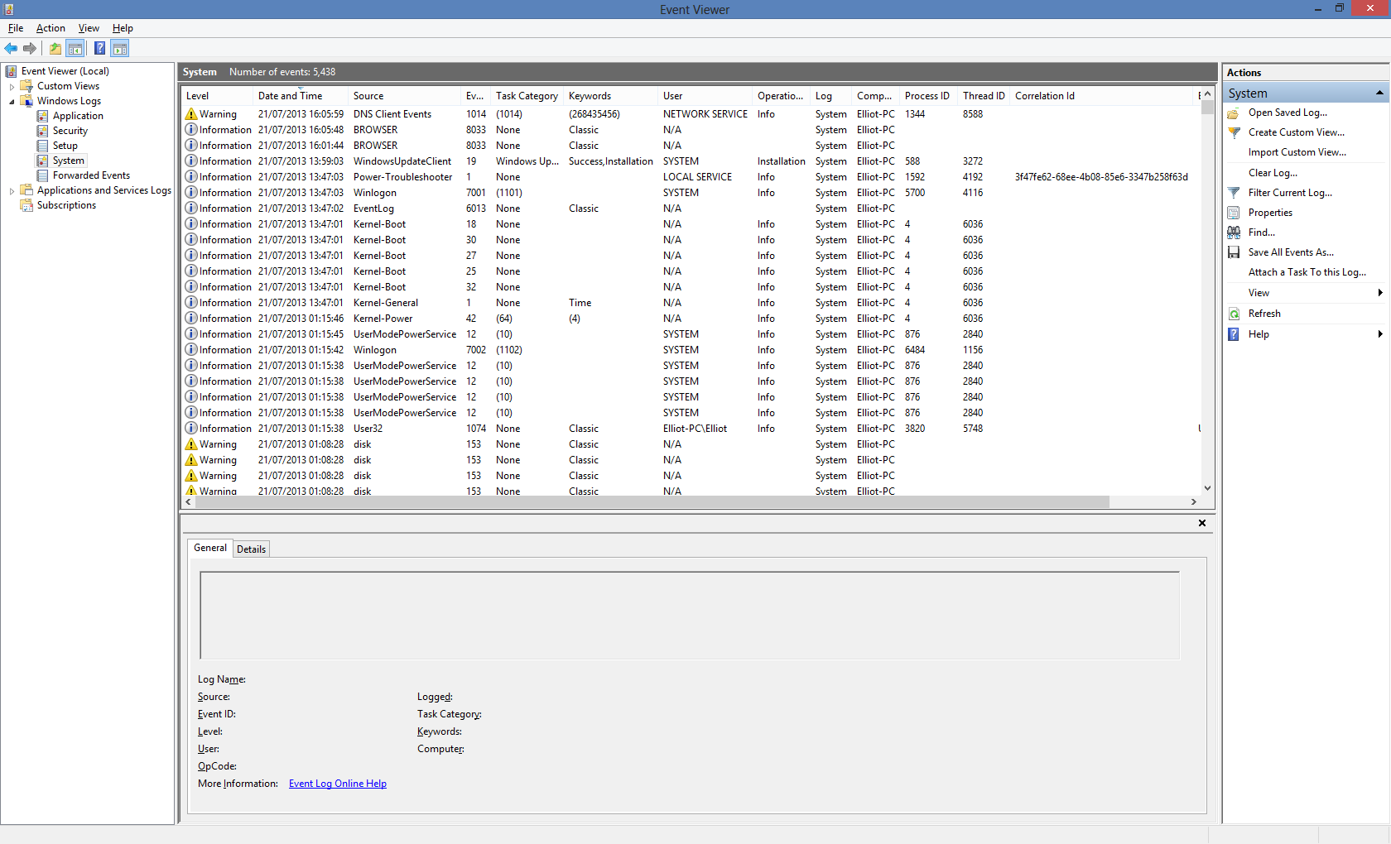Click the warning icon of DNS Client Events row
The image size is (1391, 844).
click(x=191, y=114)
